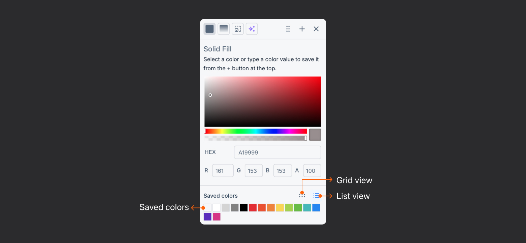Screen dimensions: 526x243
Task: Click the alpha A value field
Action: [312, 171]
